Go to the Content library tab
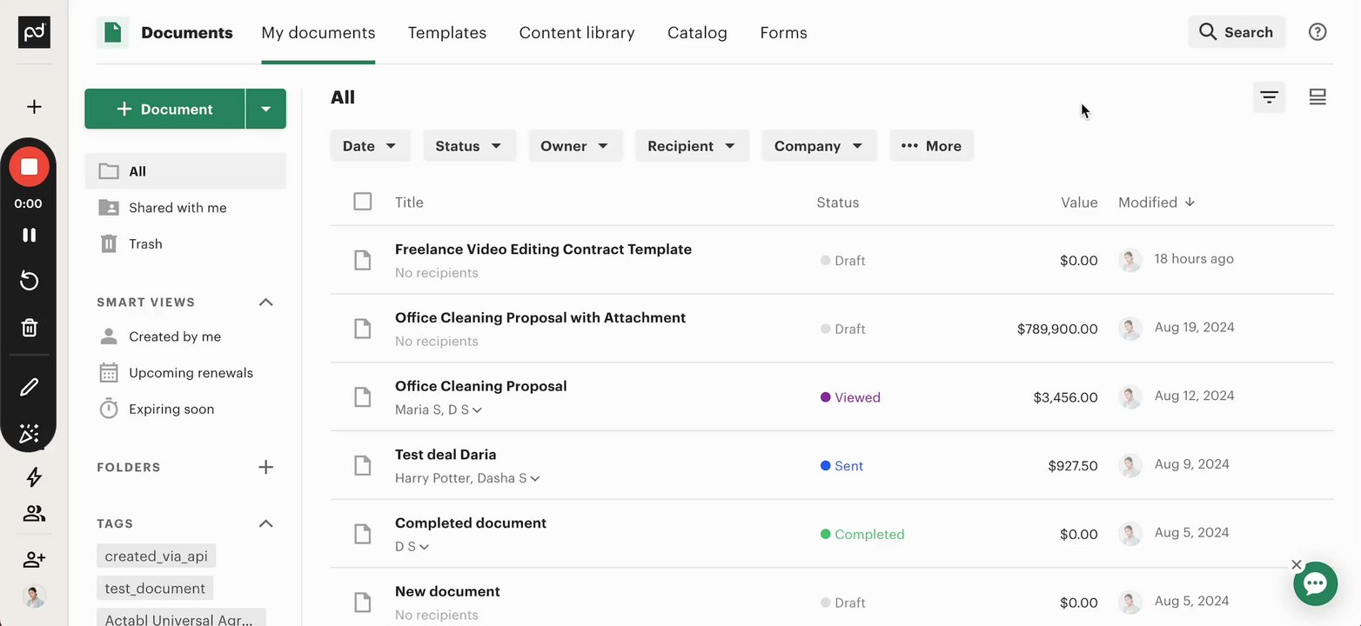This screenshot has width=1361, height=626. pos(577,33)
